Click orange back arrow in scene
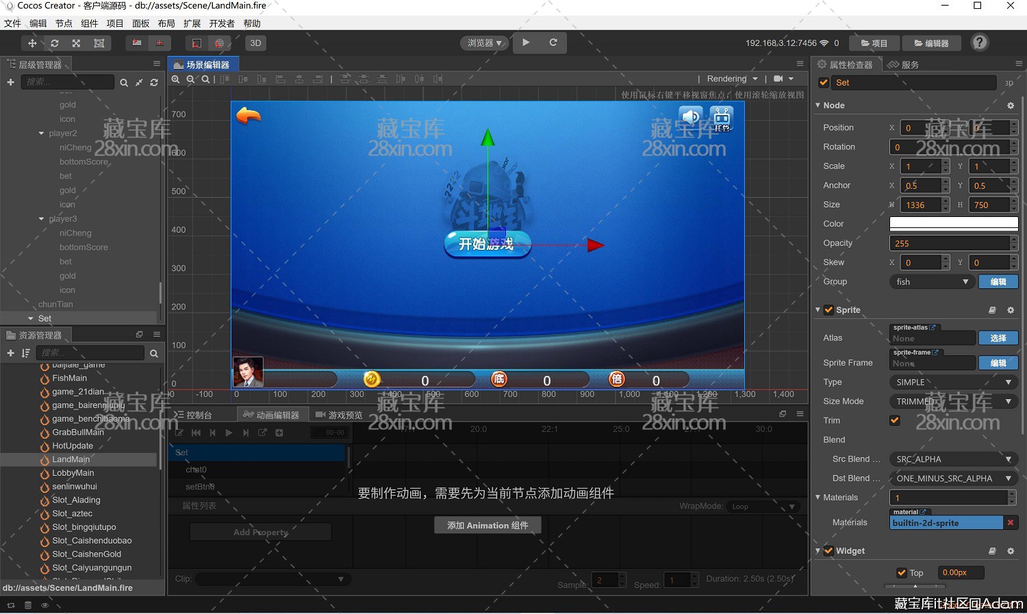The height and width of the screenshot is (614, 1027). 248,116
